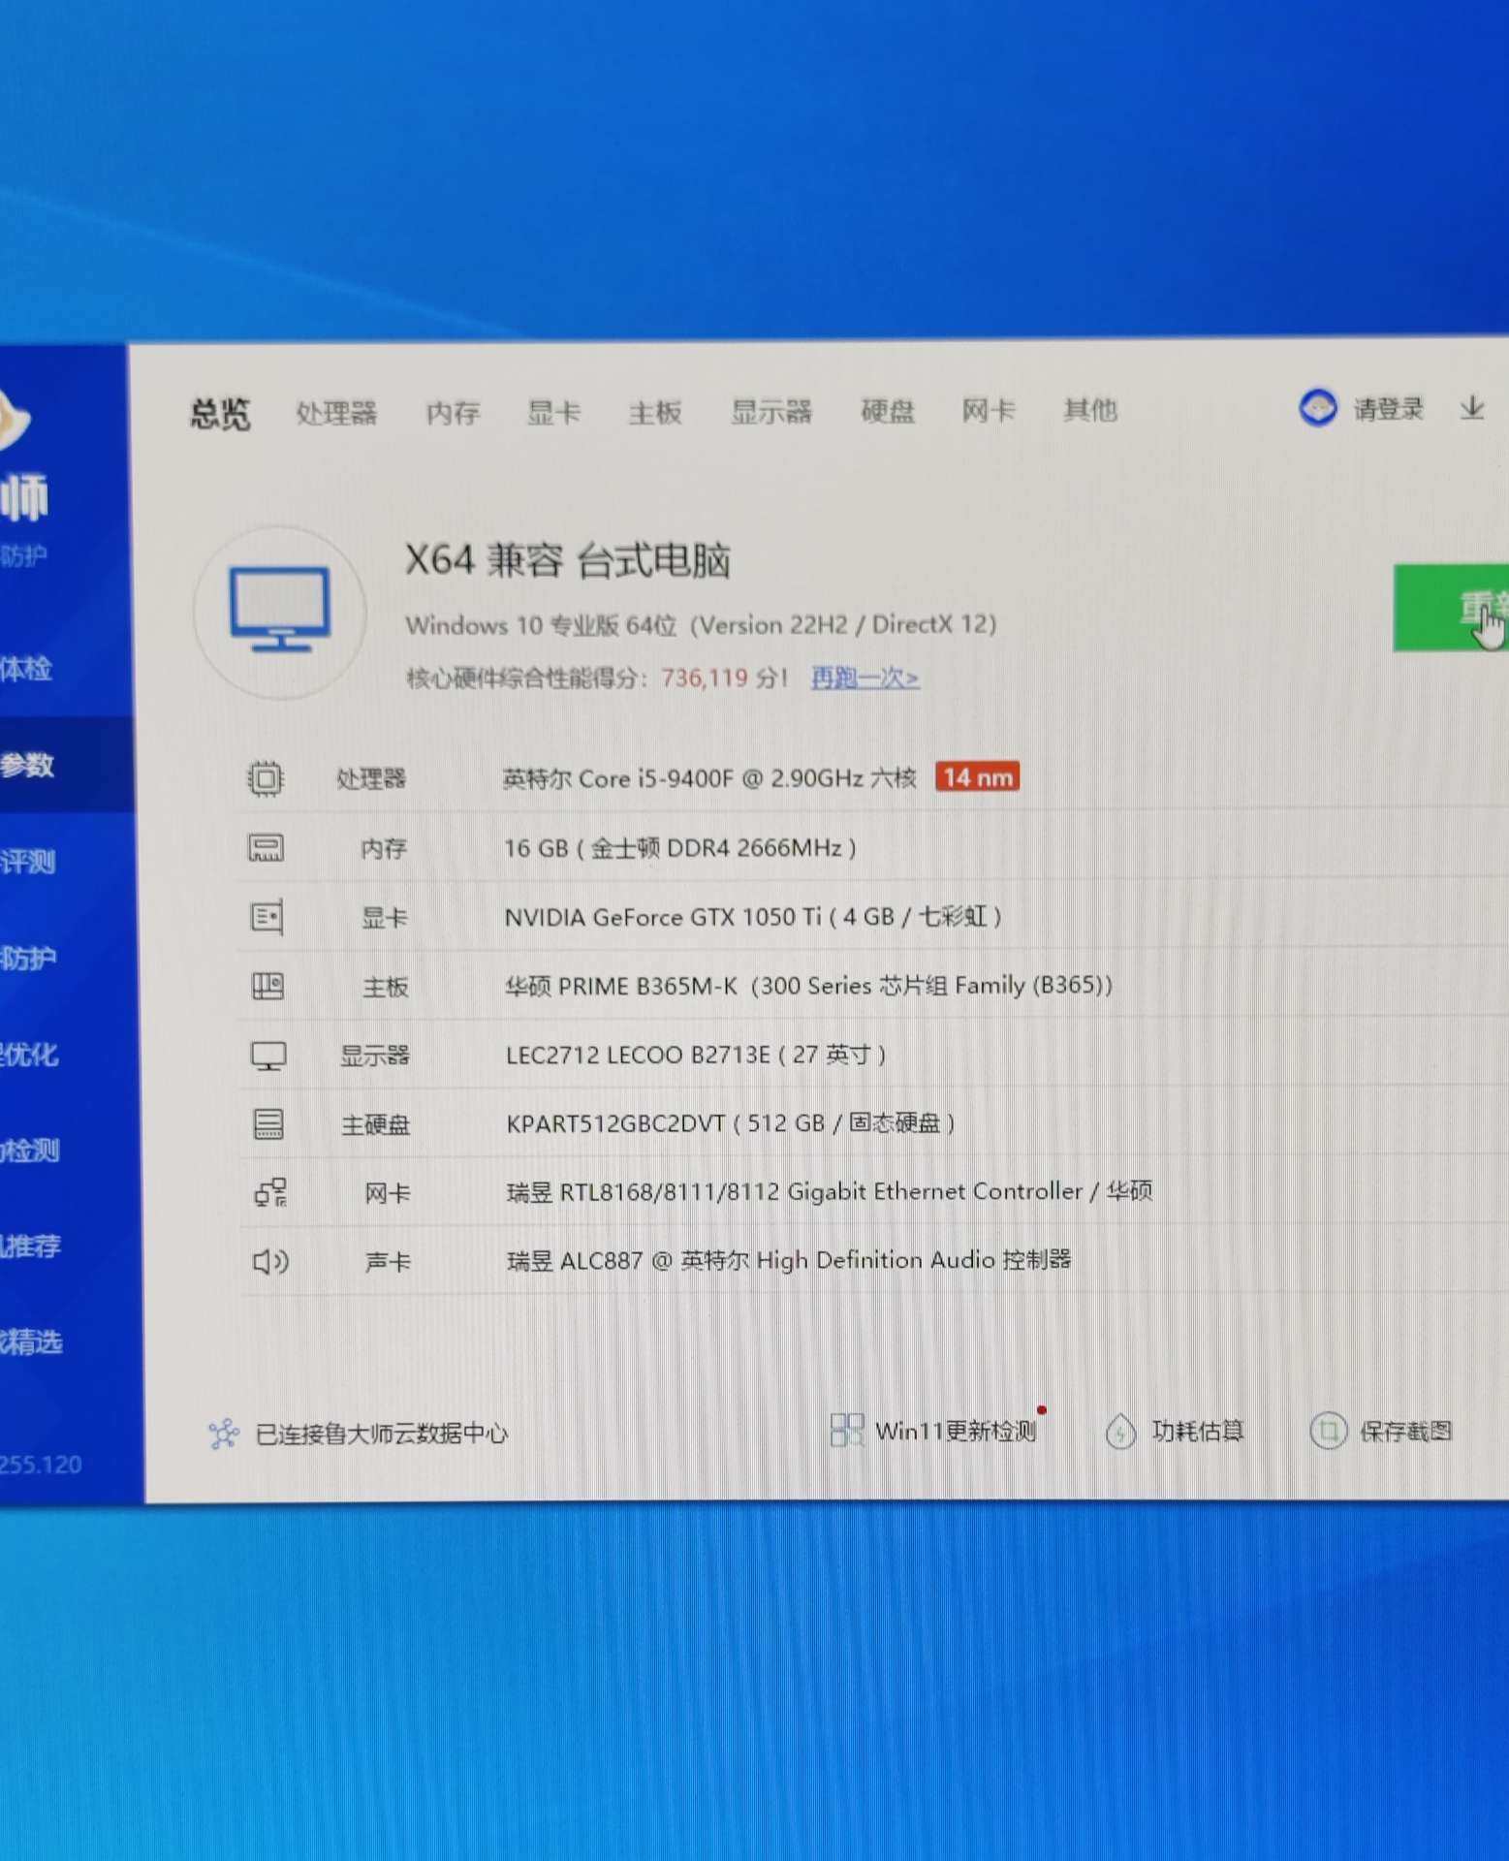Select the PRIME B365M-K motherboard text

tap(808, 986)
